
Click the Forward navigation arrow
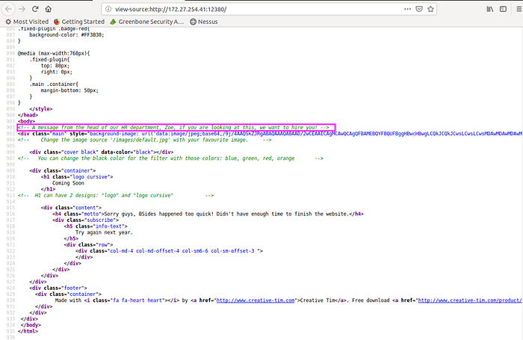coord(22,9)
